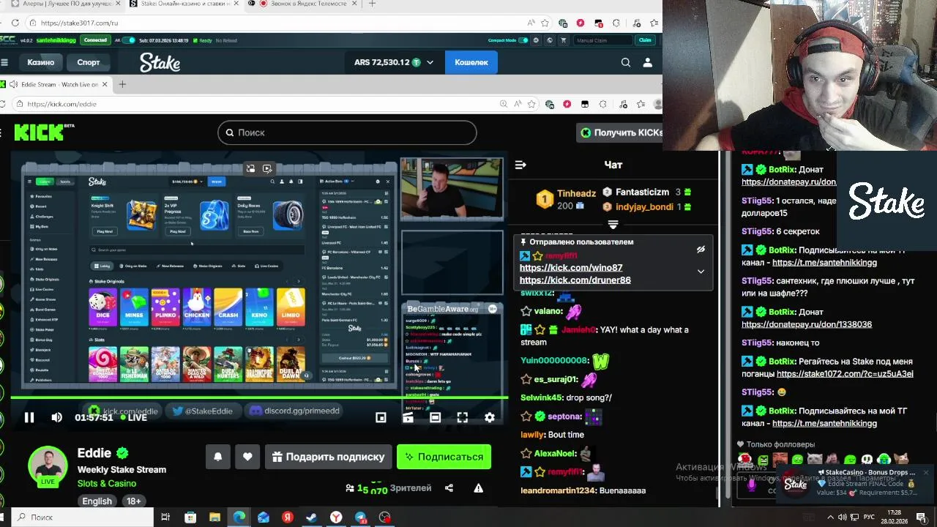
Task: Mute the Kick player volume
Action: click(57, 417)
